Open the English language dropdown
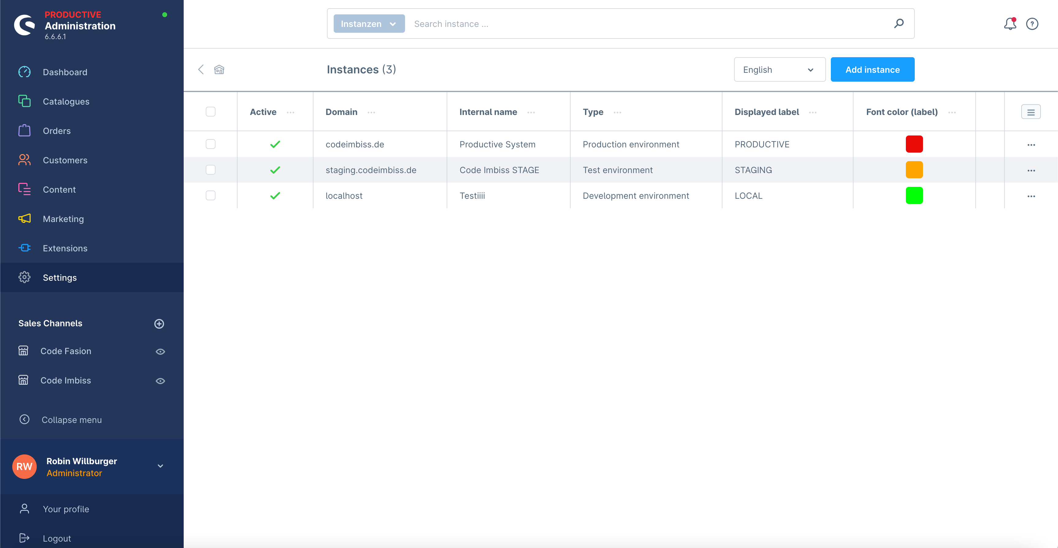 click(x=779, y=69)
